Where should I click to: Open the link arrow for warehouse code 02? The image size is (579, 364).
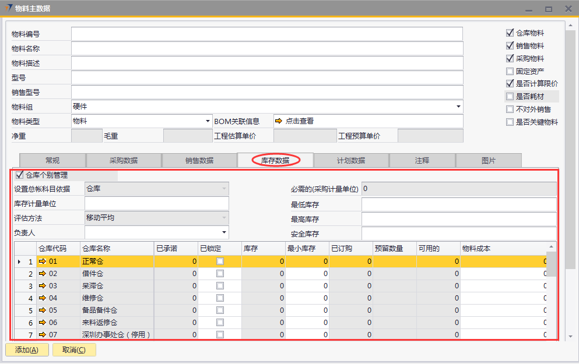[43, 274]
